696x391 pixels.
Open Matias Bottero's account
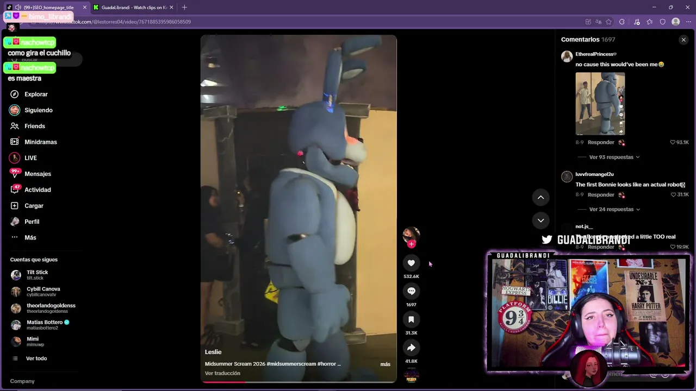pyautogui.click(x=40, y=325)
